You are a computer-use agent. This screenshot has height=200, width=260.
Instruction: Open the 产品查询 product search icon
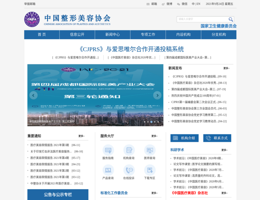coord(108,170)
